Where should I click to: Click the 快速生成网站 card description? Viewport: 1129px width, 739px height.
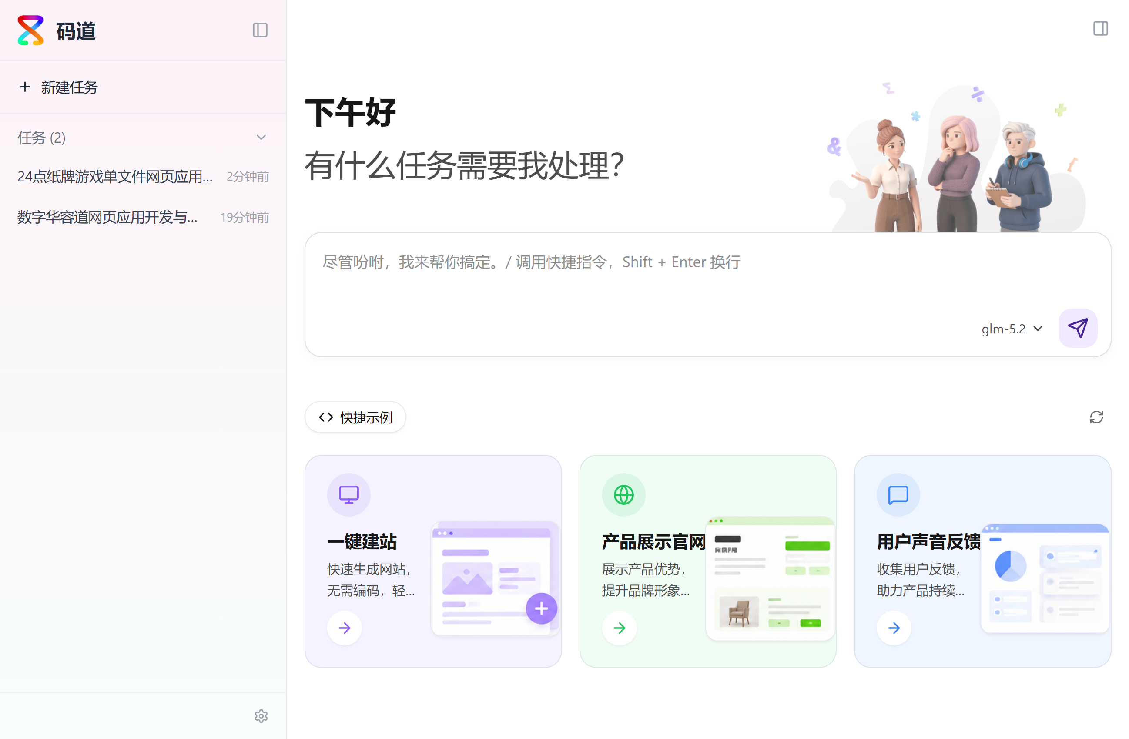click(x=371, y=580)
